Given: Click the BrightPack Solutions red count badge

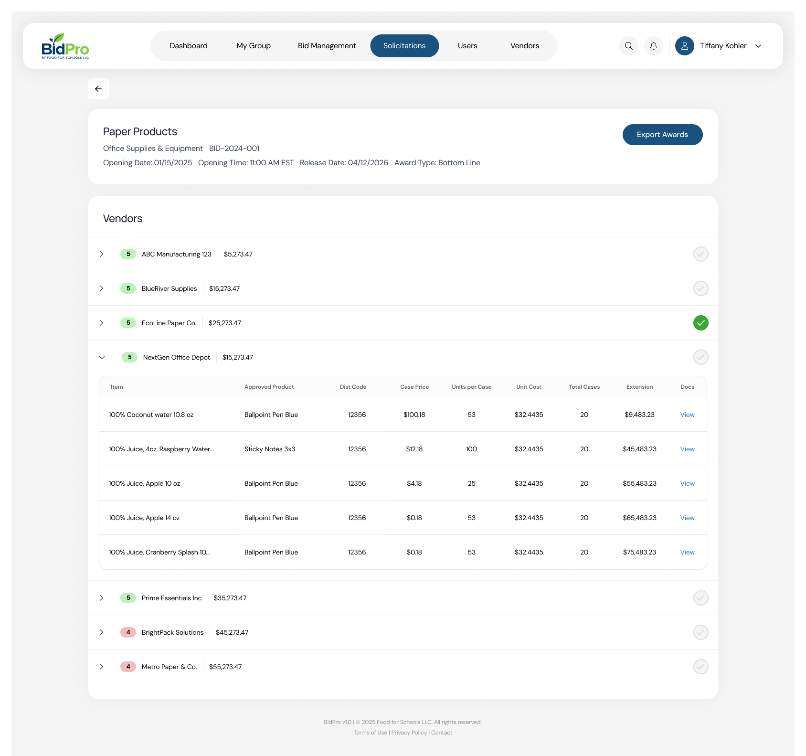Looking at the screenshot, I should click(x=128, y=632).
